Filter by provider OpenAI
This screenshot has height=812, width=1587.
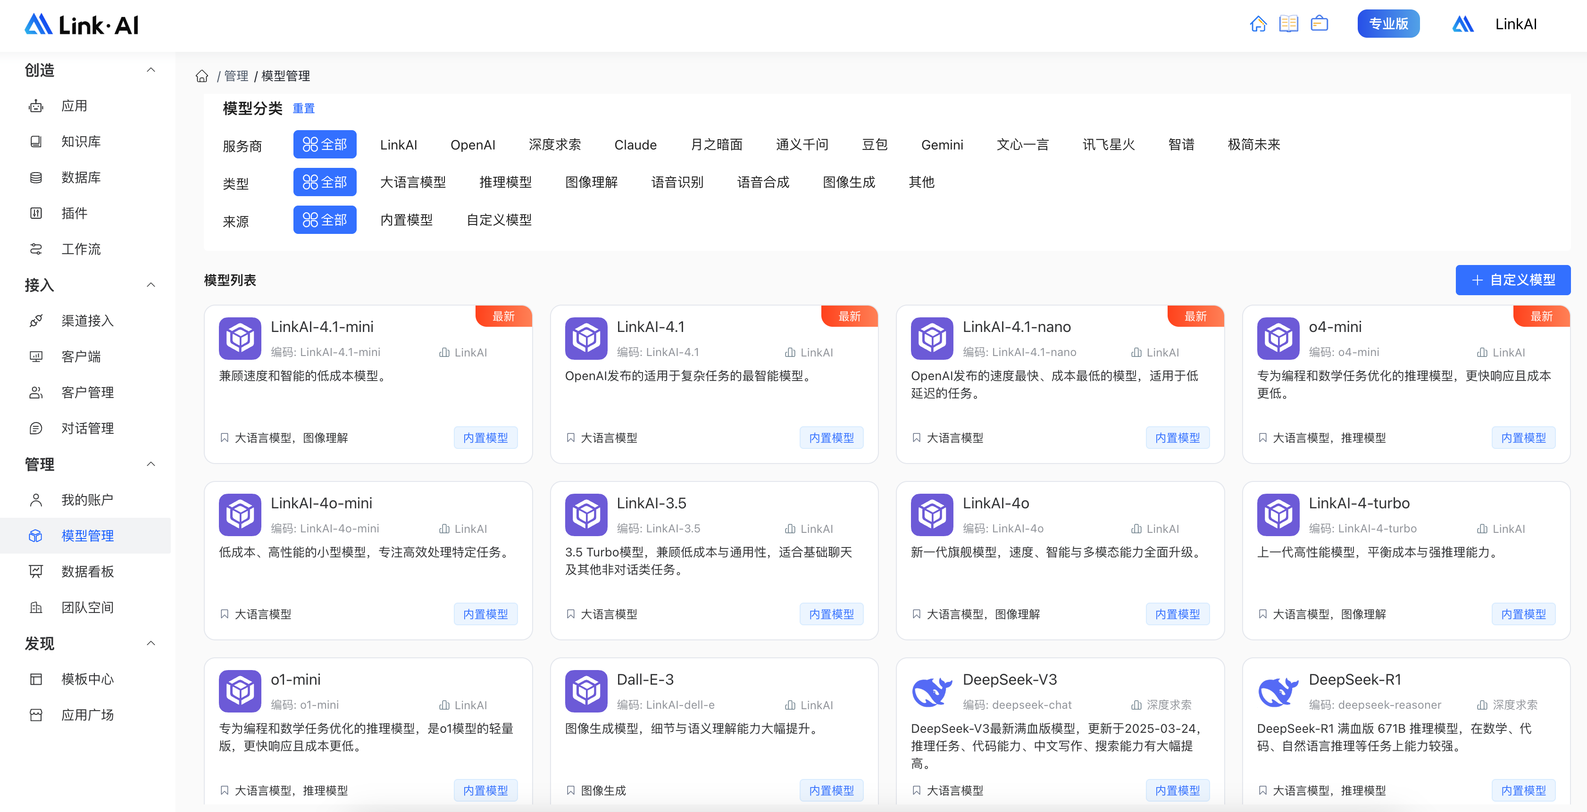tap(473, 145)
